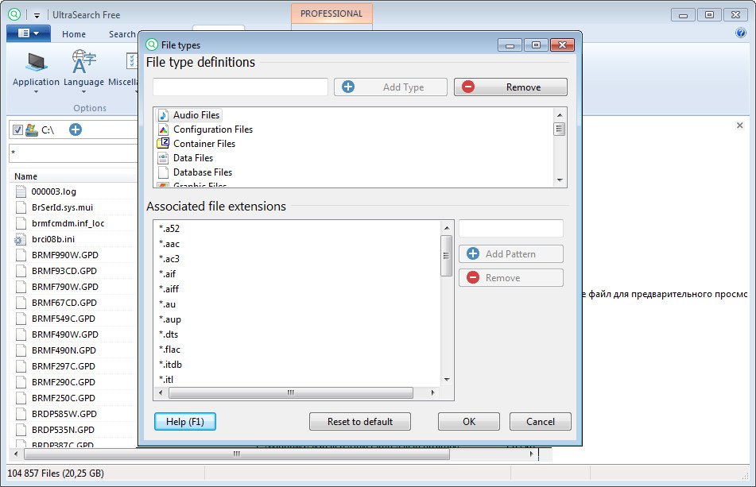Click the file icon beside 000003.log
756x487 pixels.
(x=21, y=191)
